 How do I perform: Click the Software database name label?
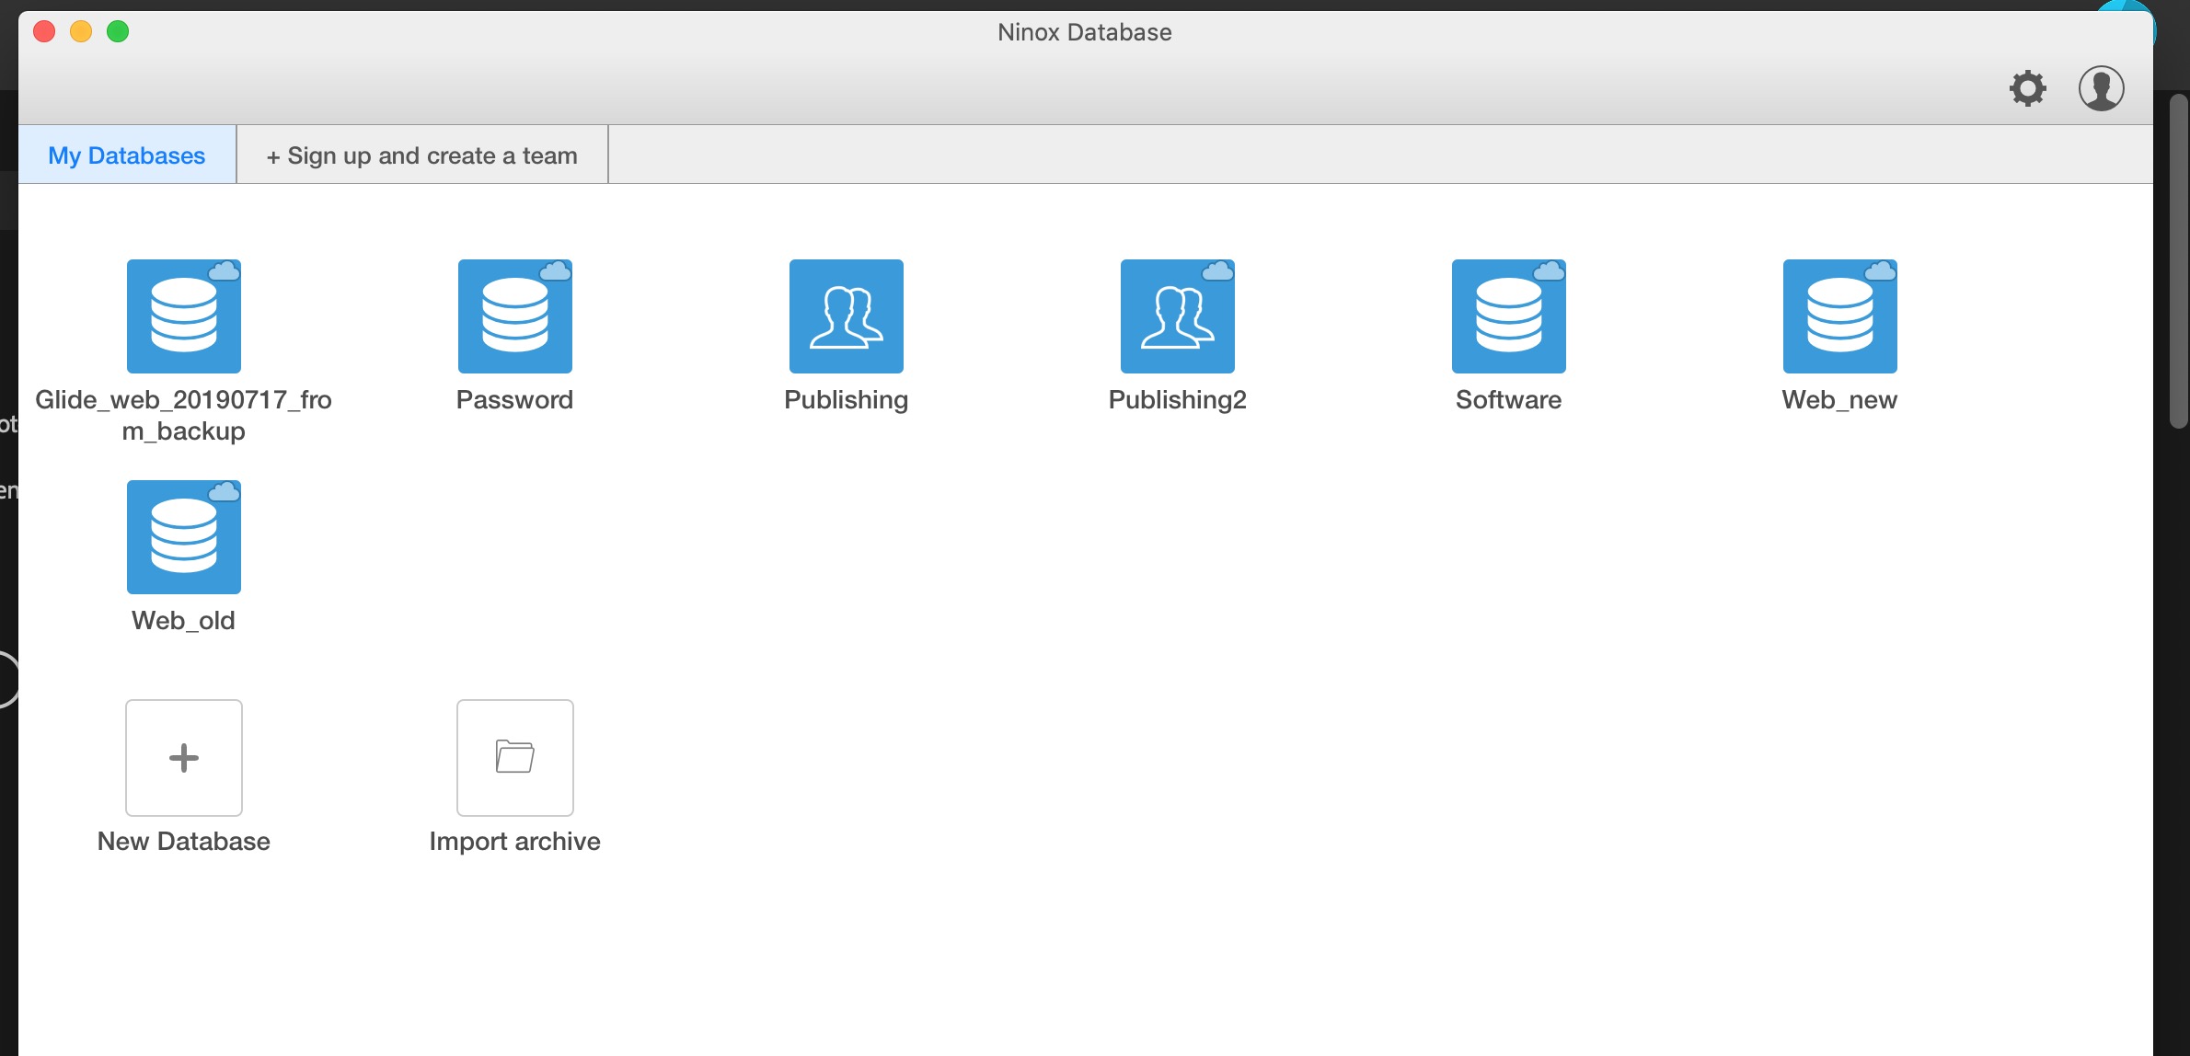click(1508, 400)
